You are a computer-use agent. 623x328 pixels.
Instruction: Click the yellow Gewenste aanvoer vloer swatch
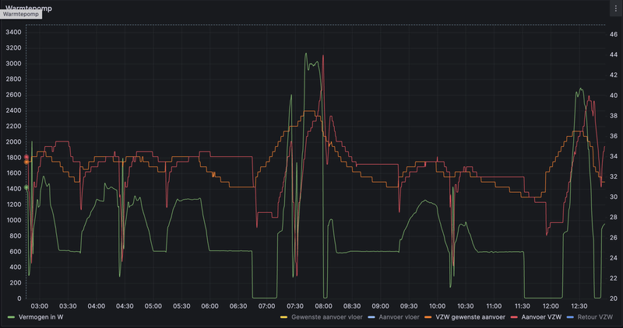coord(283,317)
